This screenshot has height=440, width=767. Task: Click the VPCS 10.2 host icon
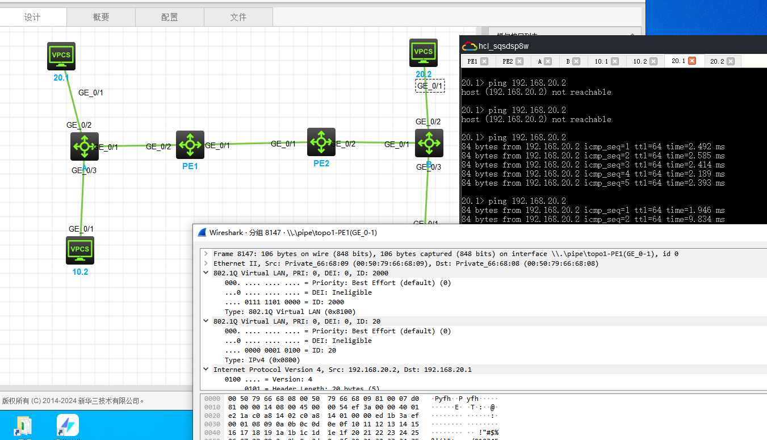pyautogui.click(x=80, y=250)
